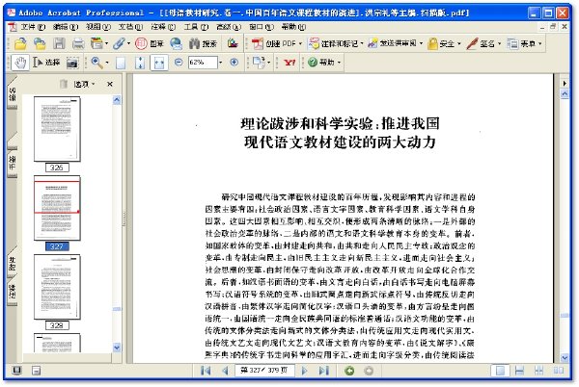Click the red stamp 图章 tool
The height and width of the screenshot is (387, 579).
[x=150, y=43]
